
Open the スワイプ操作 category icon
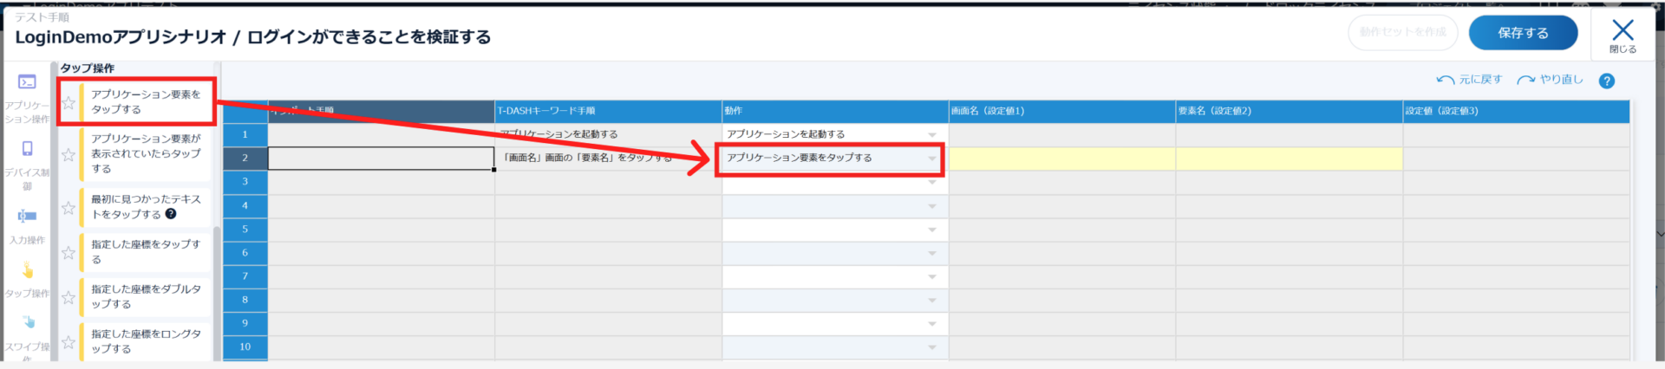[29, 323]
